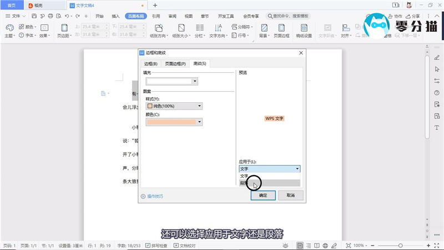Open the 稿纸设置 (manuscript paper settings) icon
The height and width of the screenshot is (250, 444).
point(304,28)
